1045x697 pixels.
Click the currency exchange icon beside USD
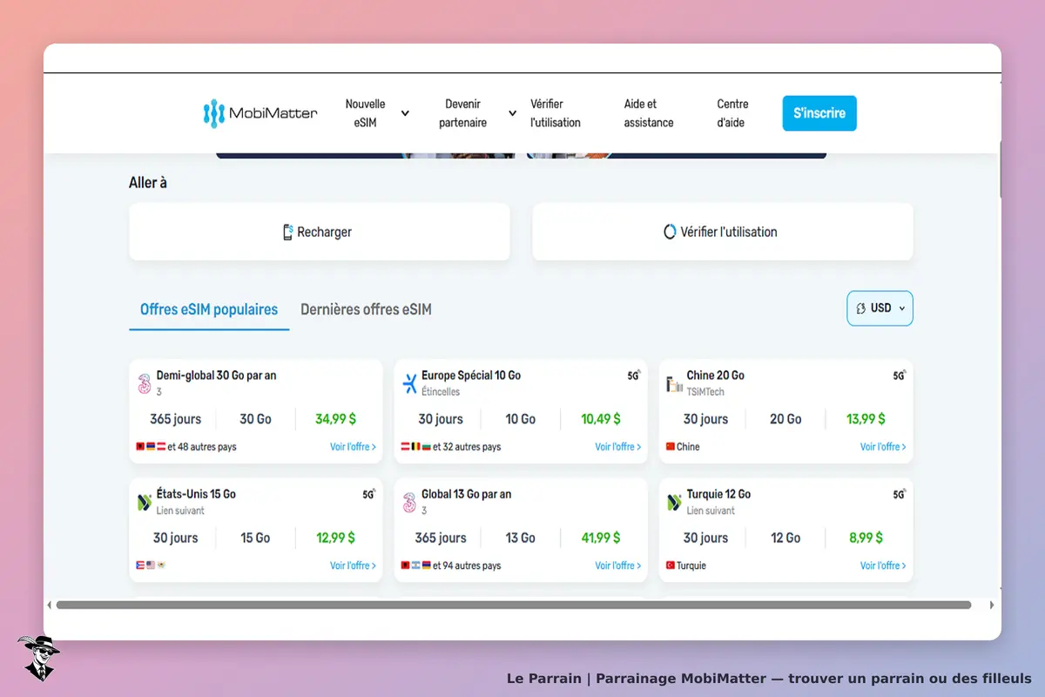coord(861,308)
